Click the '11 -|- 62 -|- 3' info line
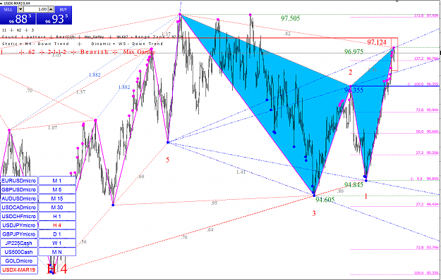 (18, 30)
